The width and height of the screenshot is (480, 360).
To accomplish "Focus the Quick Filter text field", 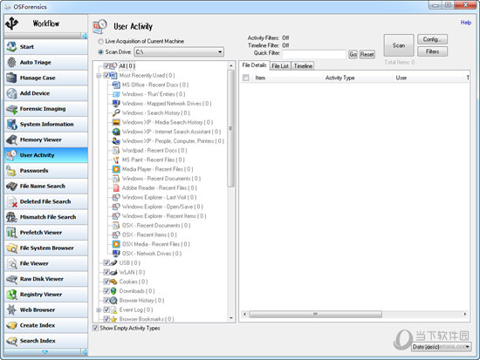I will coord(314,54).
